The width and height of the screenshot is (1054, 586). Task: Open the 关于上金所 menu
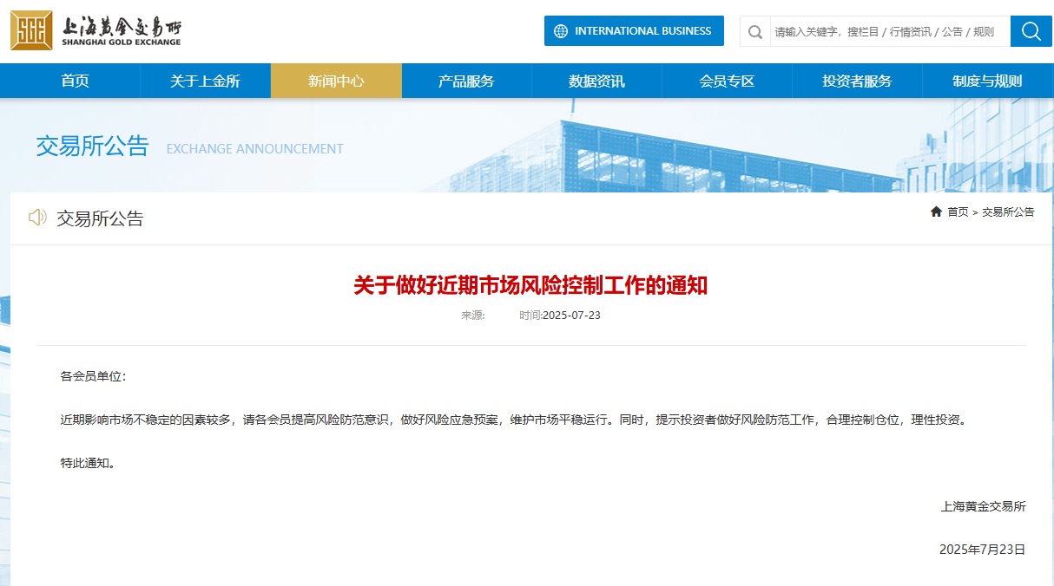click(206, 81)
